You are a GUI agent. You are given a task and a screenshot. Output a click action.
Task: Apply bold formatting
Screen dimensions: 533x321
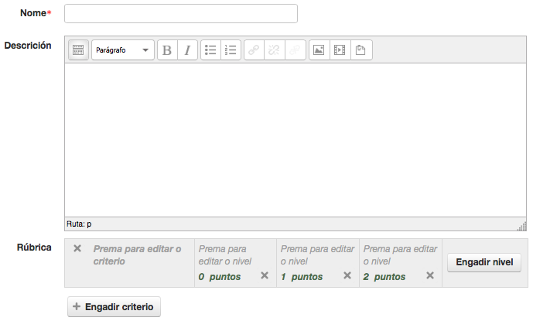point(167,50)
